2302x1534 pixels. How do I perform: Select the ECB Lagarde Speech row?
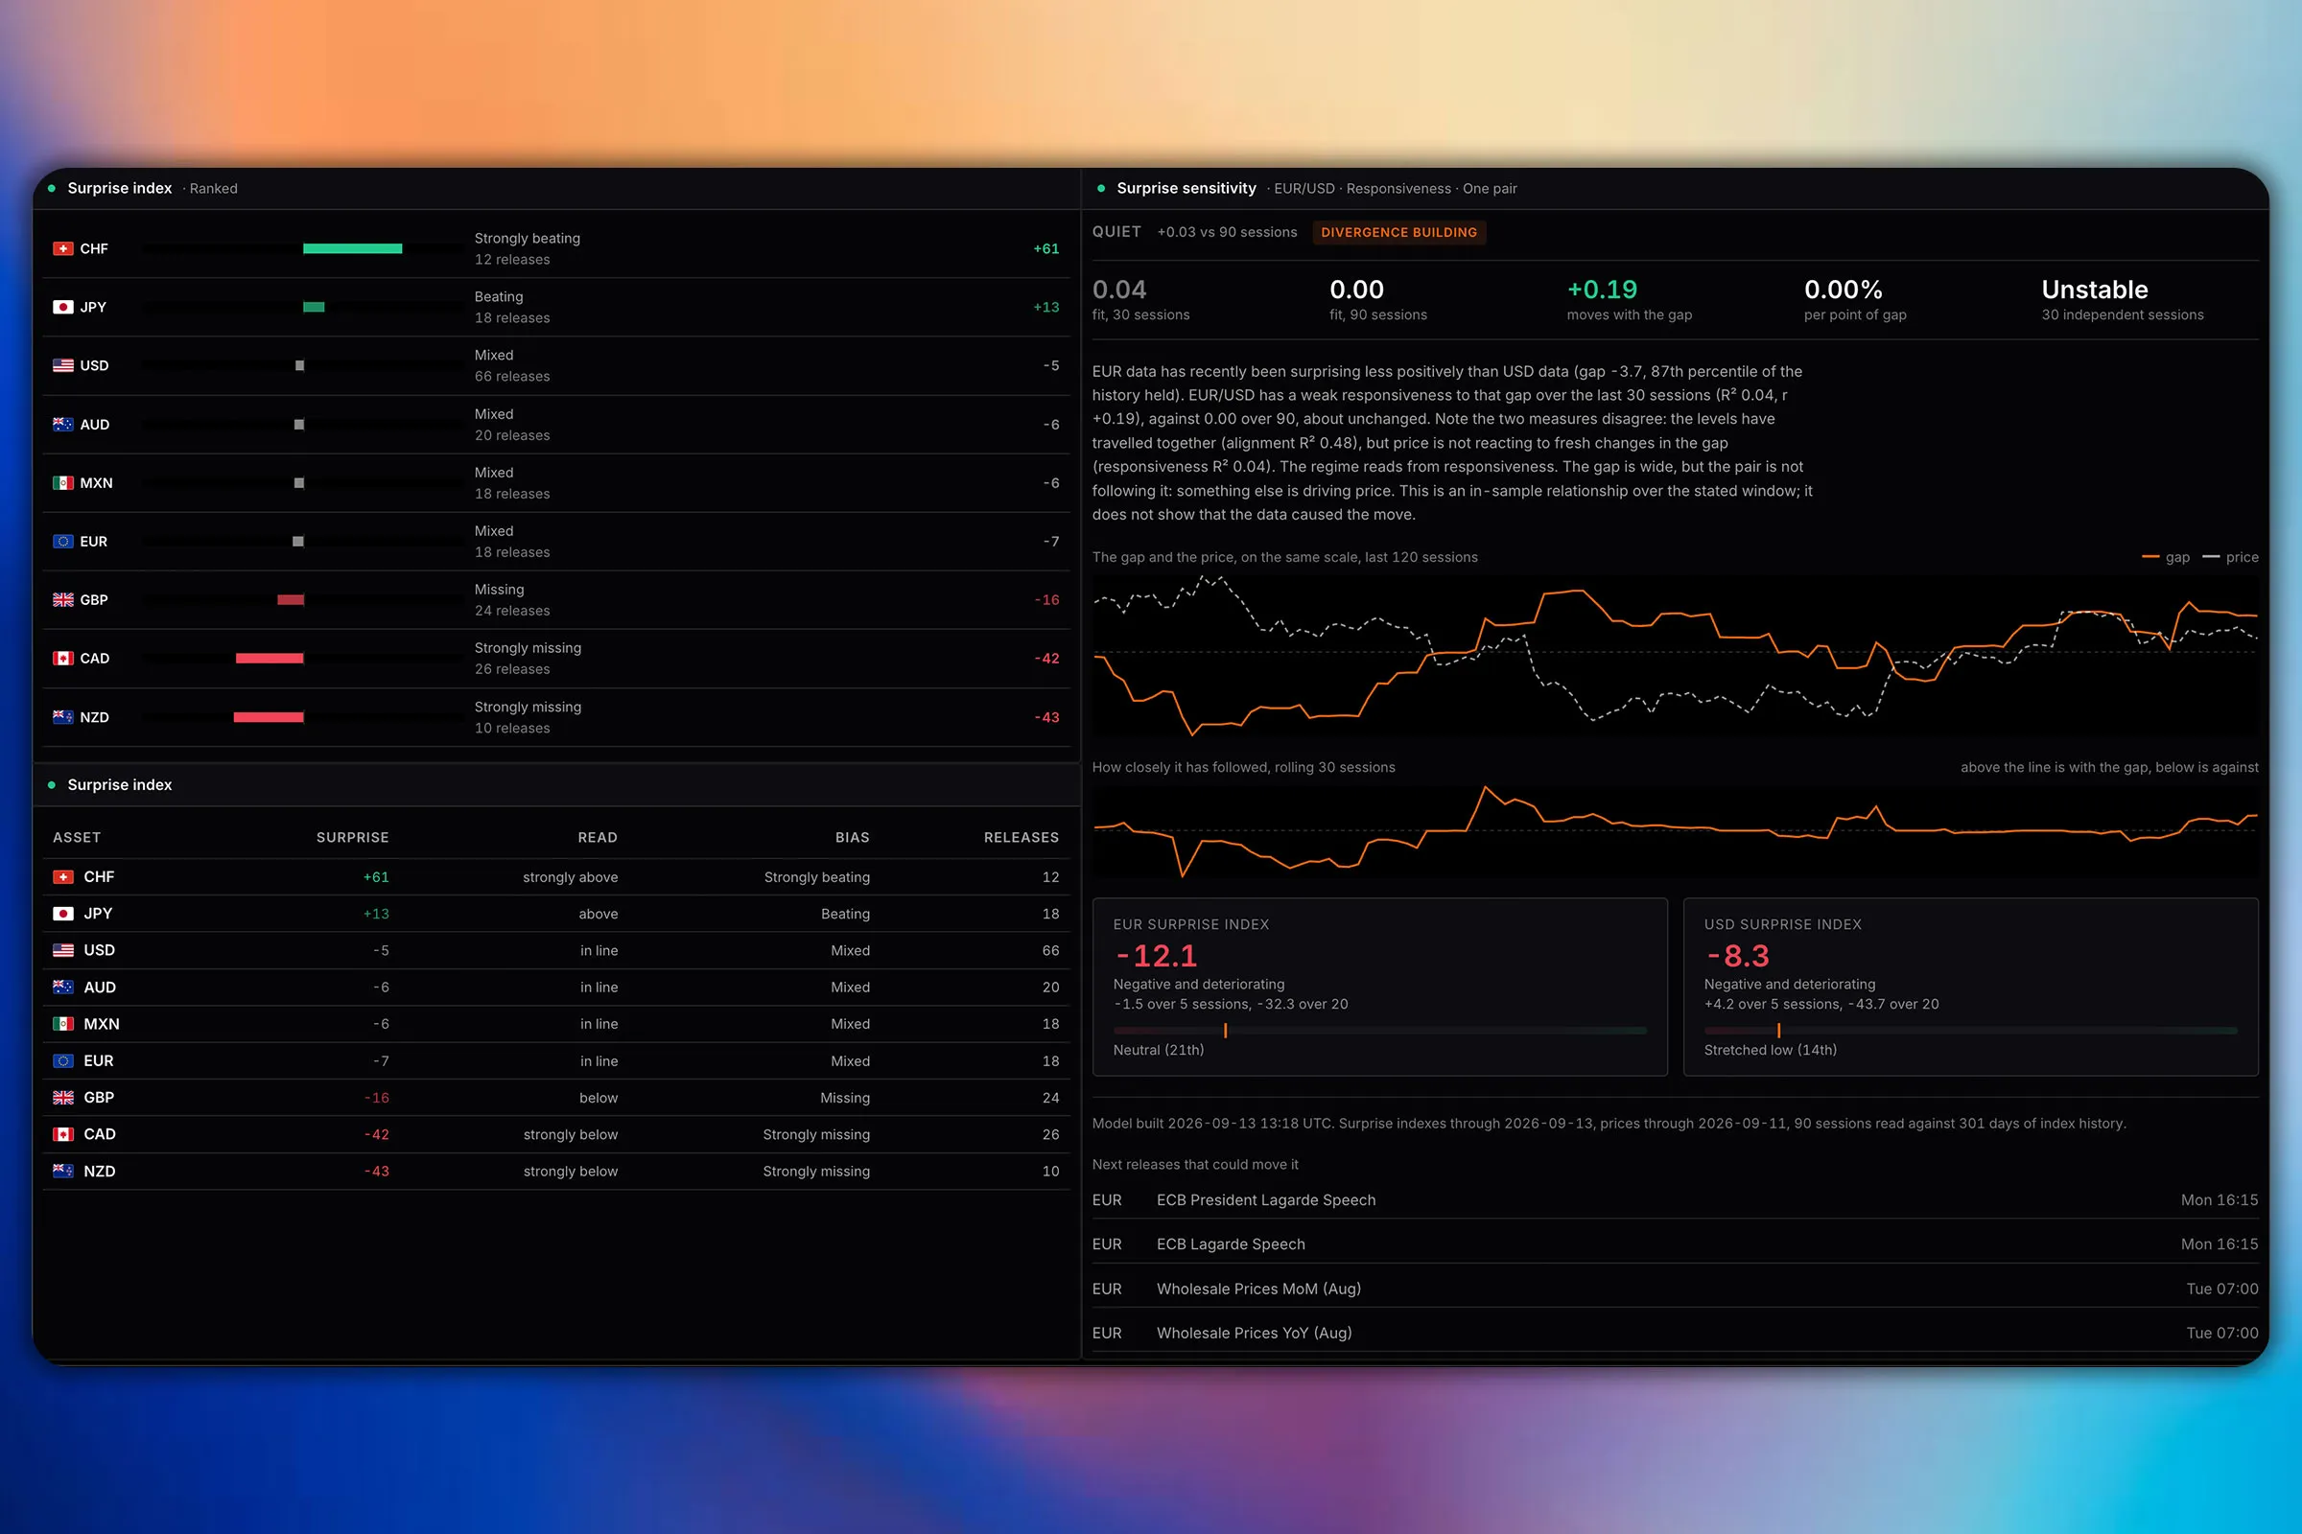coord(1675,1244)
